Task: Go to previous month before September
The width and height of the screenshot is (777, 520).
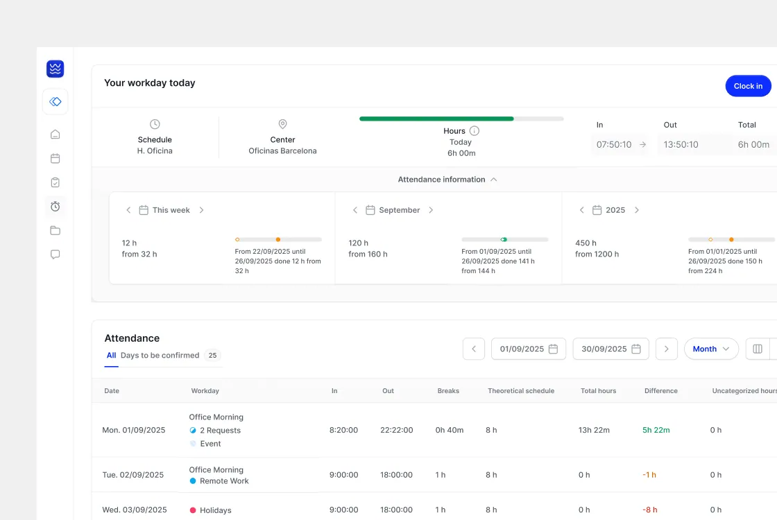Action: 355,210
